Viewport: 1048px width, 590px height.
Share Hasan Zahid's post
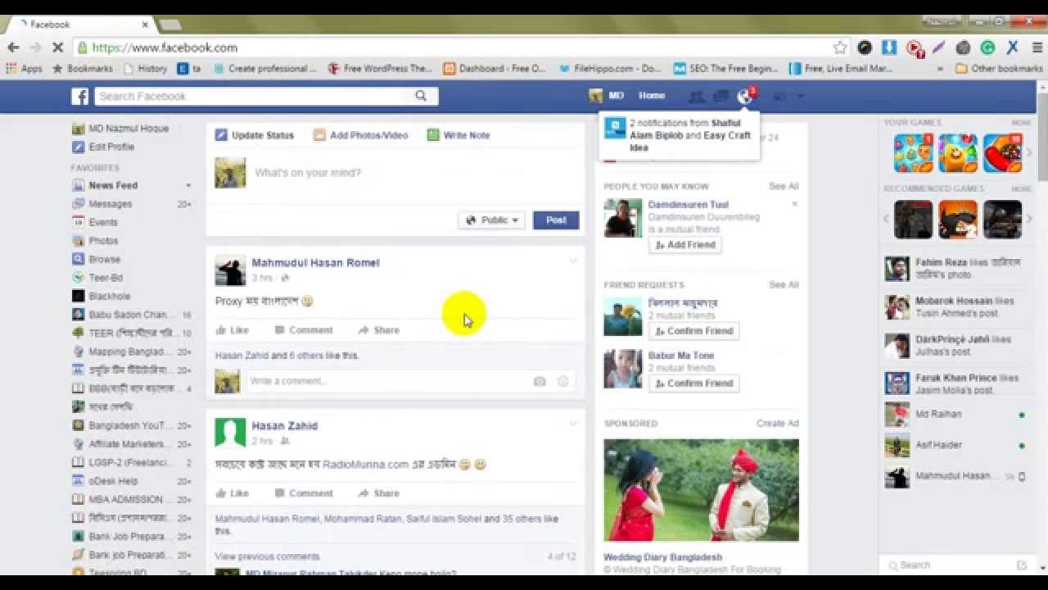378,493
